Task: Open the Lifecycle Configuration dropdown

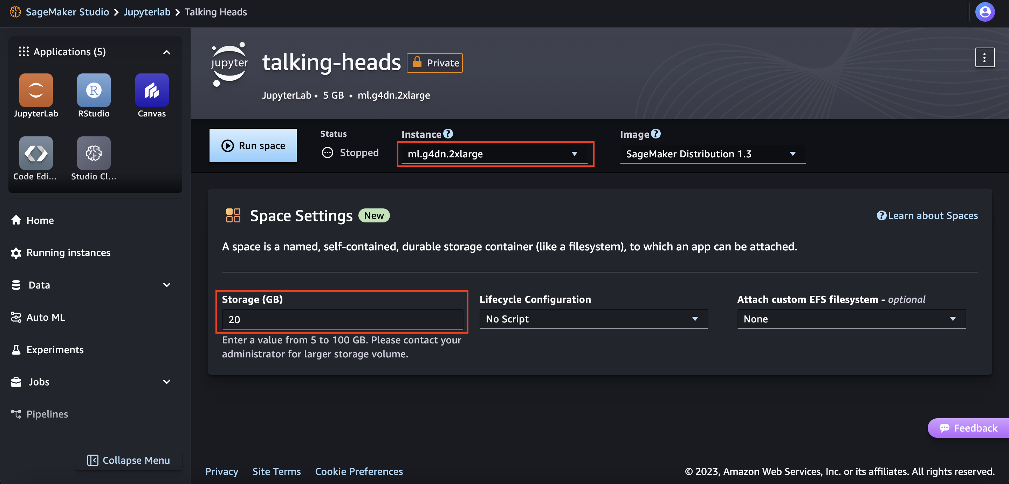Action: 593,319
